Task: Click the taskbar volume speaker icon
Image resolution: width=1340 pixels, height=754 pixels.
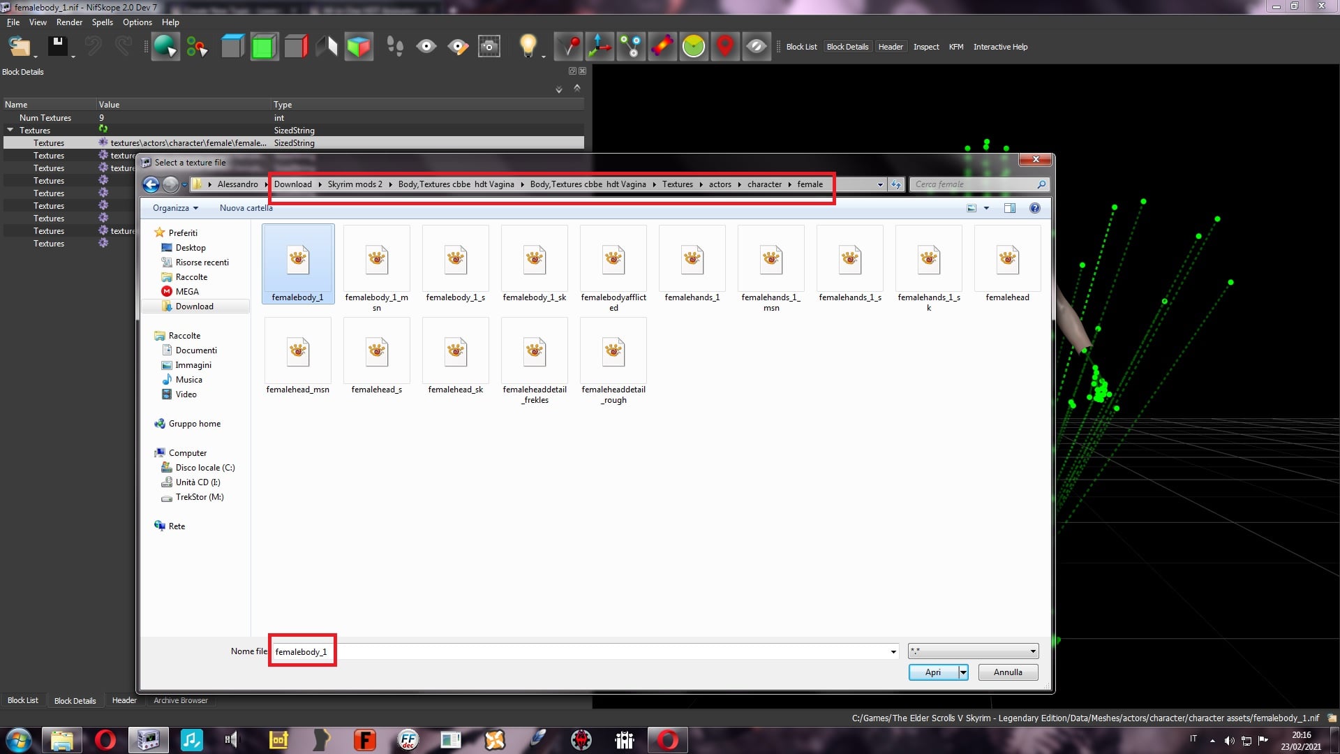Action: click(x=1230, y=741)
